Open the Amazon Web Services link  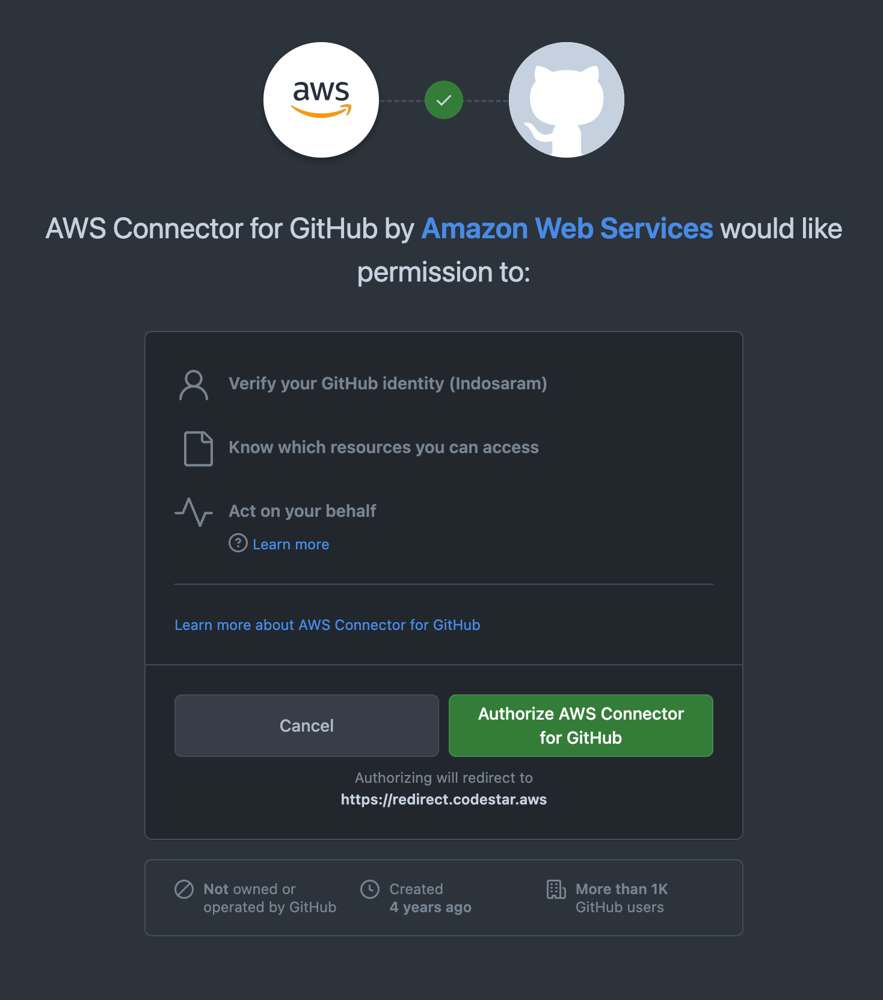coord(567,229)
